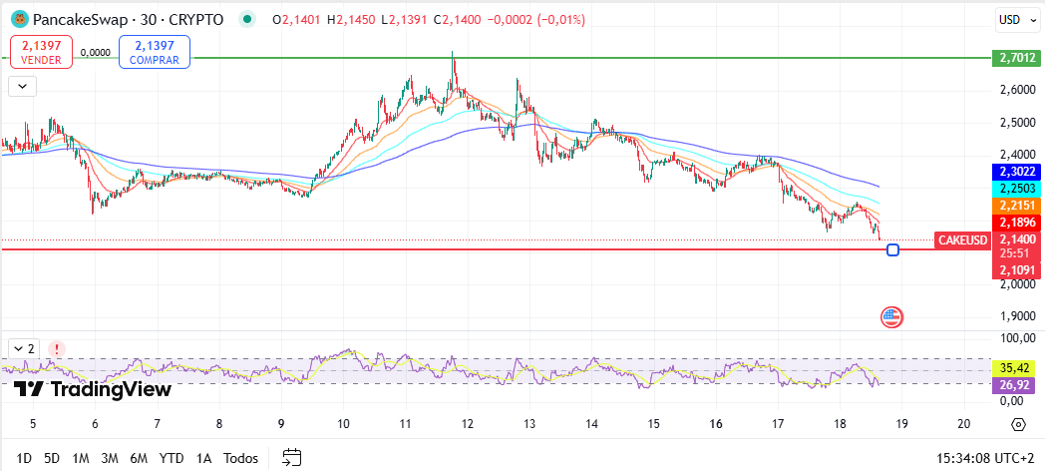
Task: Click the orange 2,2151 moving average label
Action: point(1016,207)
